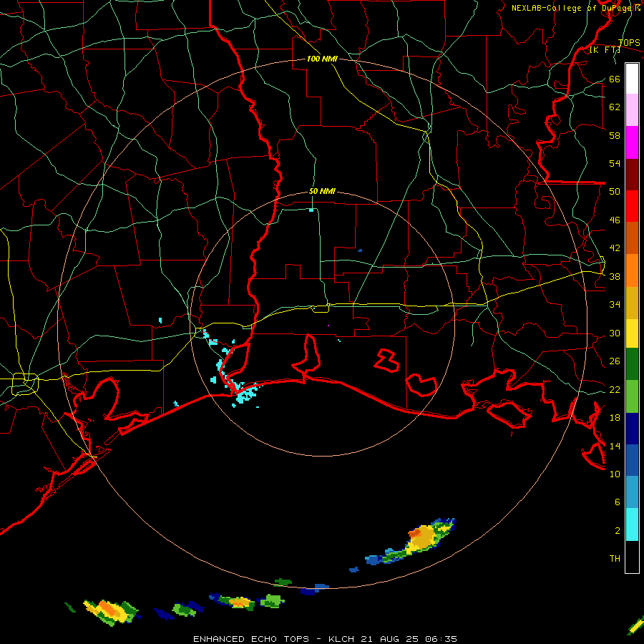The width and height of the screenshot is (644, 644).
Task: Click the "54" legend value
Action: point(615,163)
